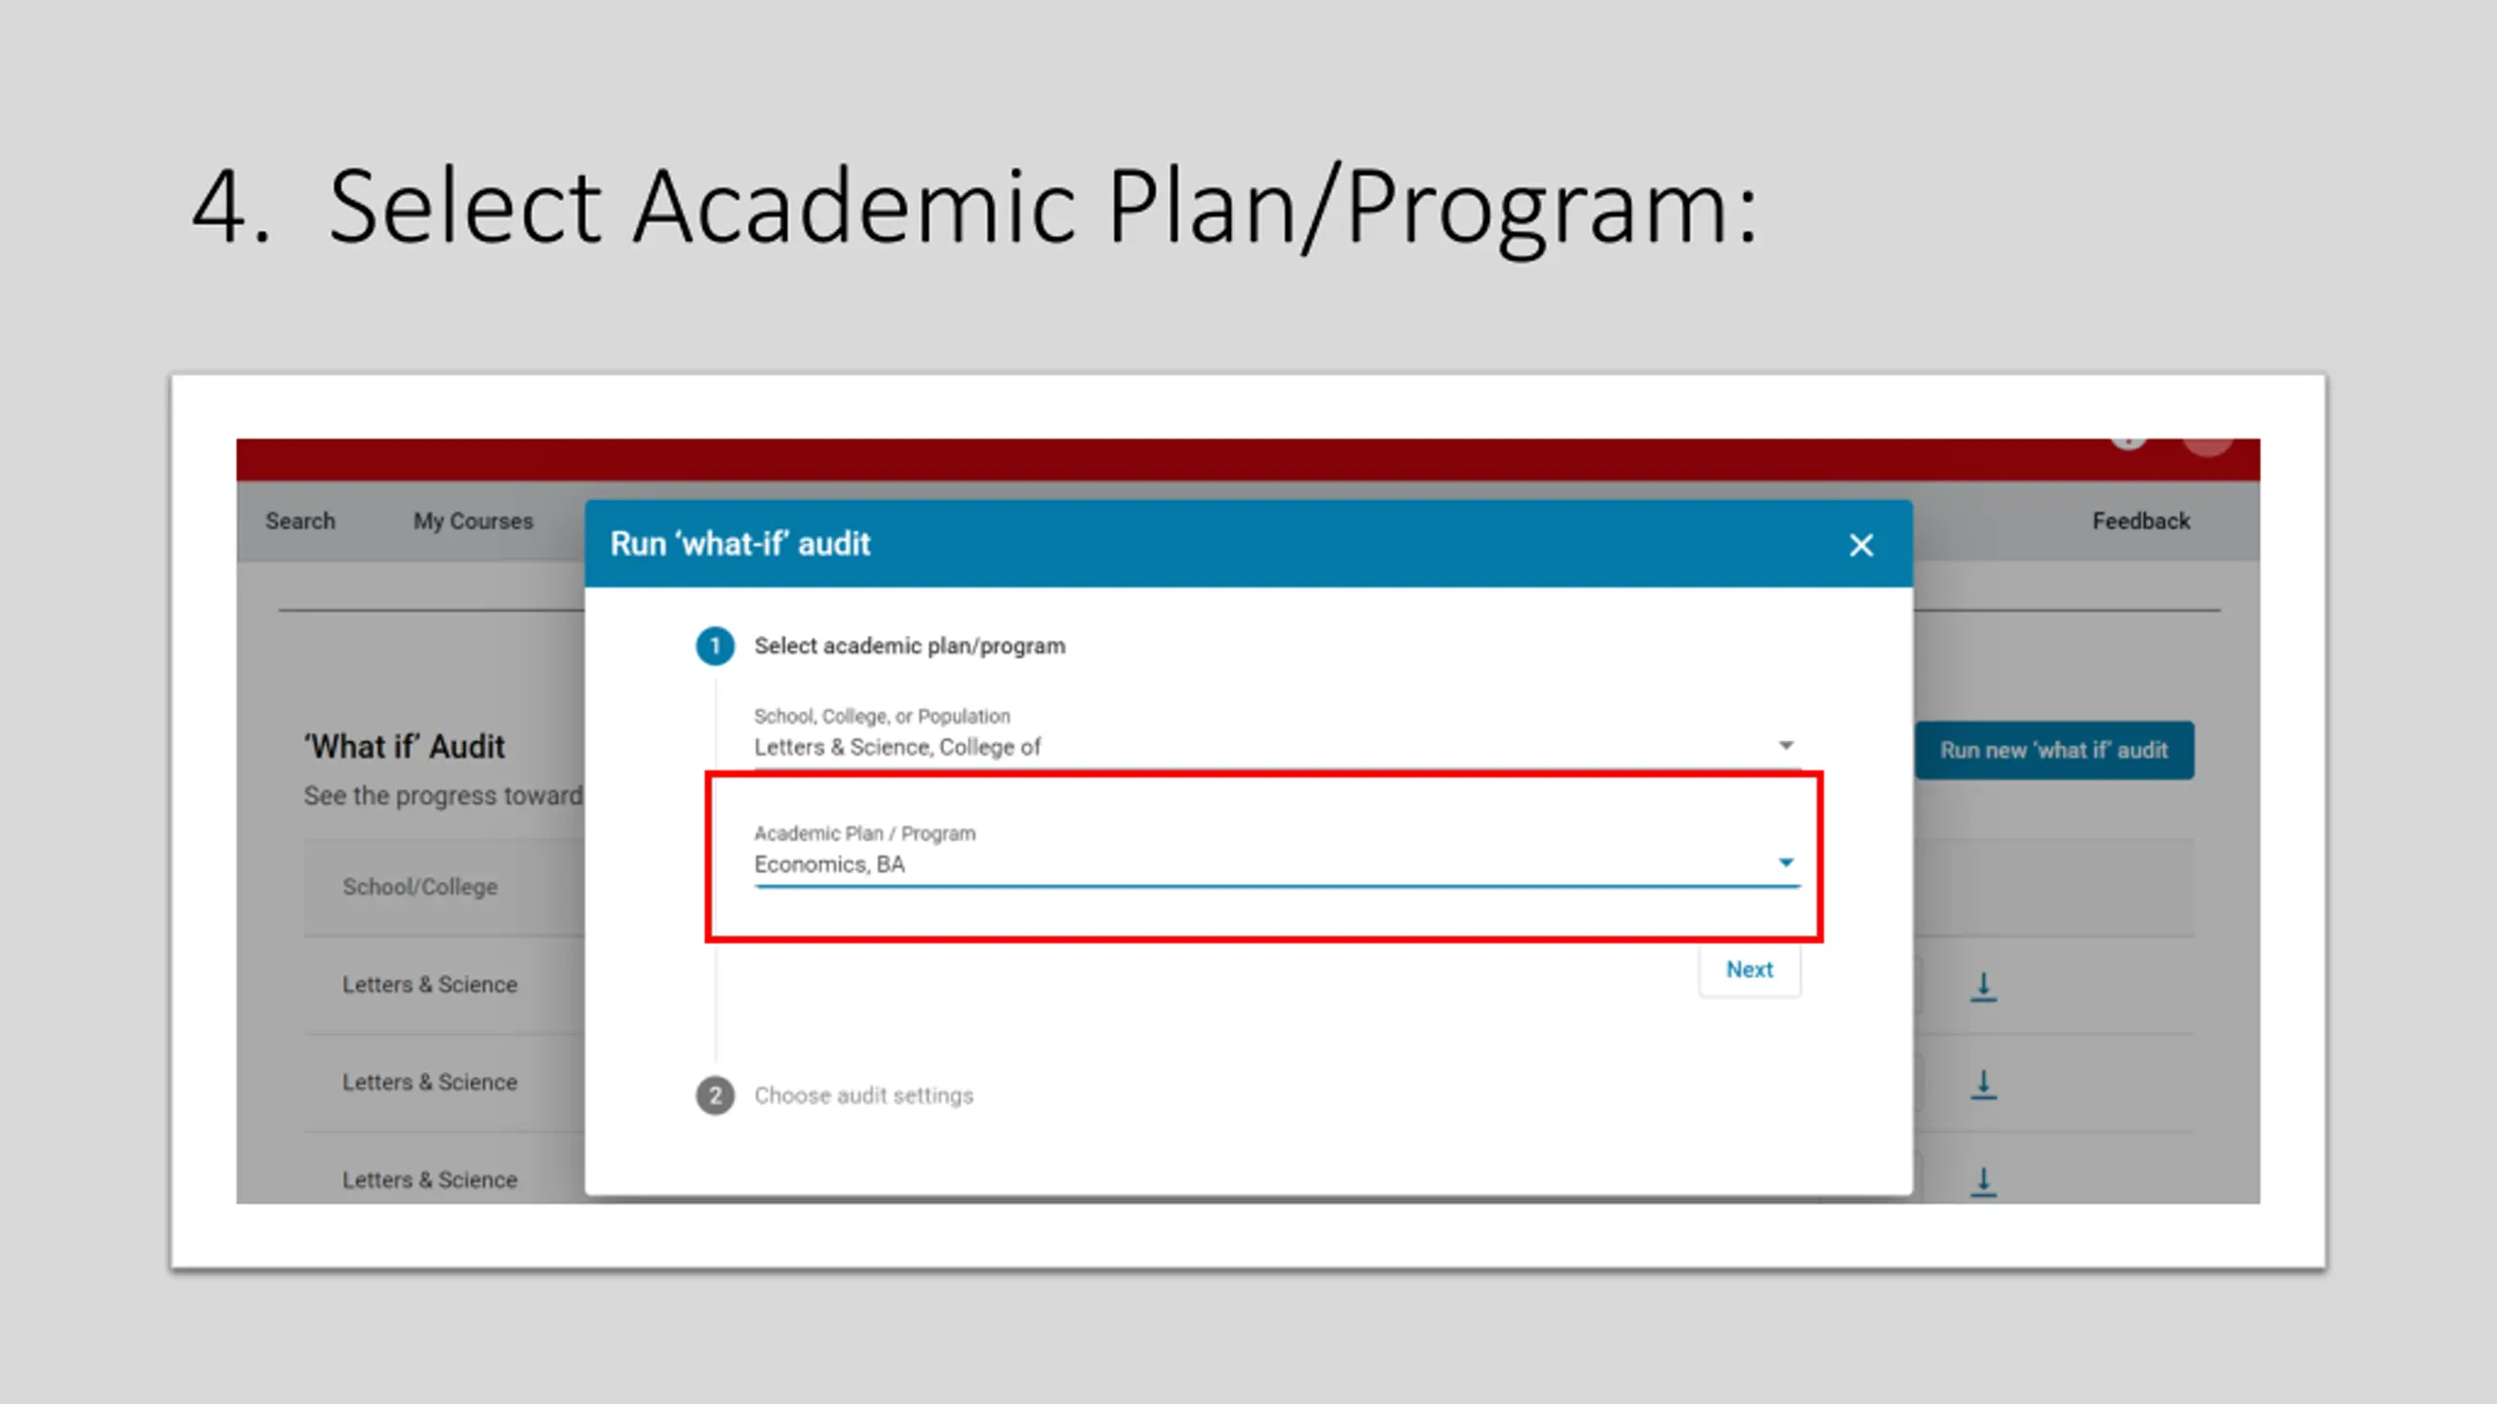Image resolution: width=2497 pixels, height=1404 pixels.
Task: Select the Economics, BA field
Action: click(1277, 854)
